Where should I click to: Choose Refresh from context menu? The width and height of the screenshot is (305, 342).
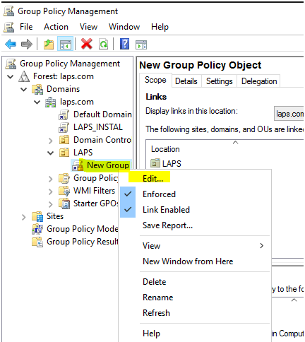195,313
